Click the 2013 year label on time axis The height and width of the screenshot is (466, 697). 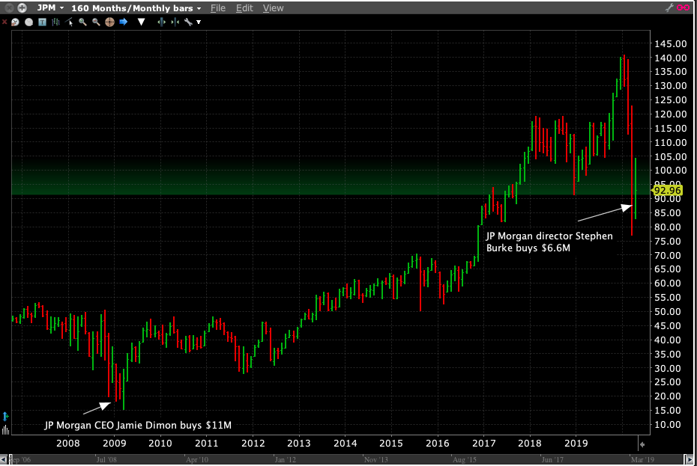299,443
